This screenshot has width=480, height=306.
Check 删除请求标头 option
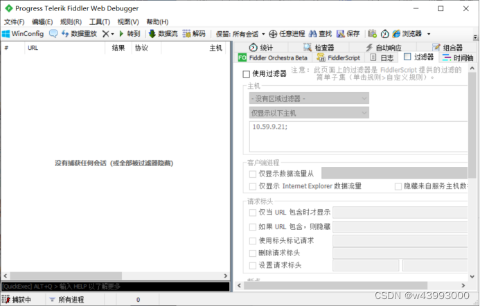[253, 253]
